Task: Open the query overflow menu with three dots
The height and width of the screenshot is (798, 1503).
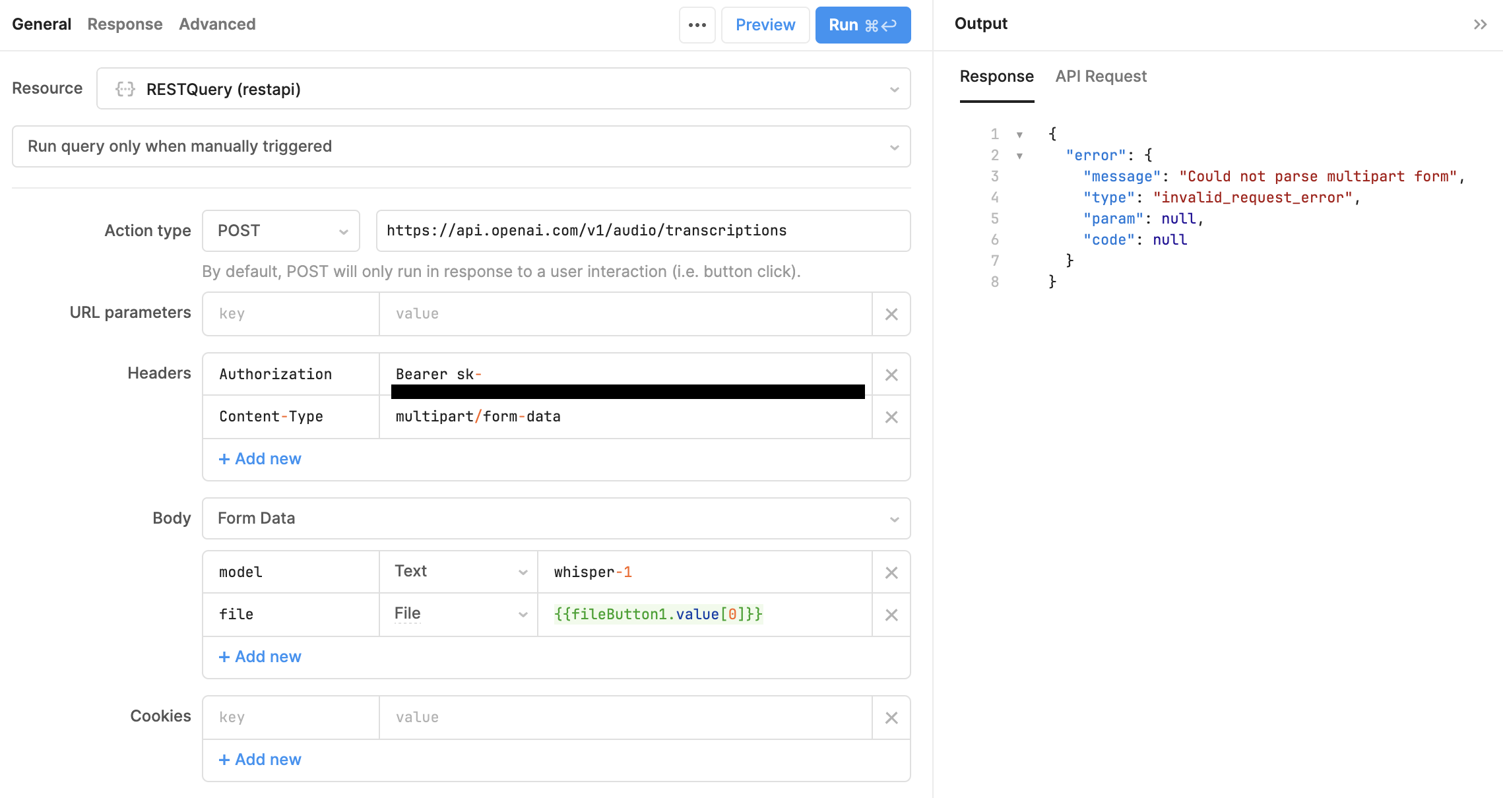Action: click(697, 24)
